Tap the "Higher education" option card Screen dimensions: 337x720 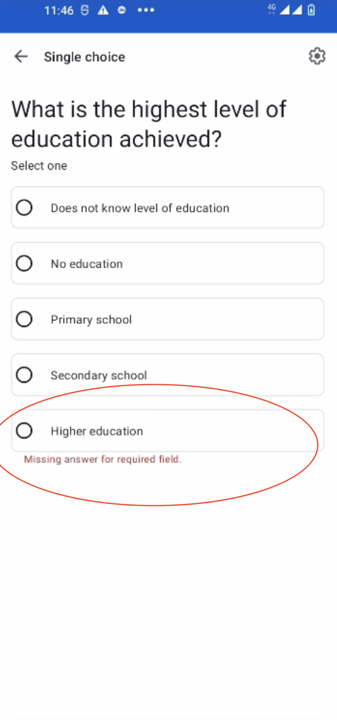167,431
